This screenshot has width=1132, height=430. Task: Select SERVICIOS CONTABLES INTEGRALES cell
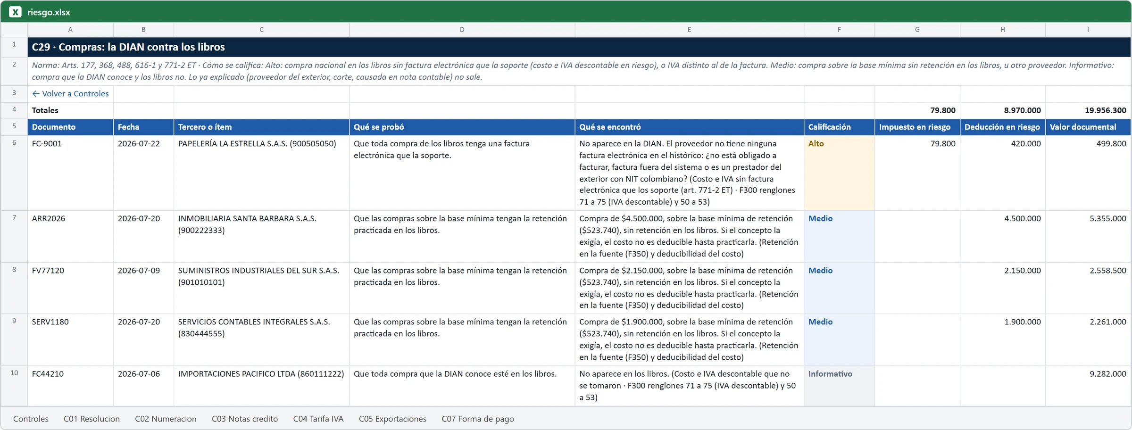(261, 340)
